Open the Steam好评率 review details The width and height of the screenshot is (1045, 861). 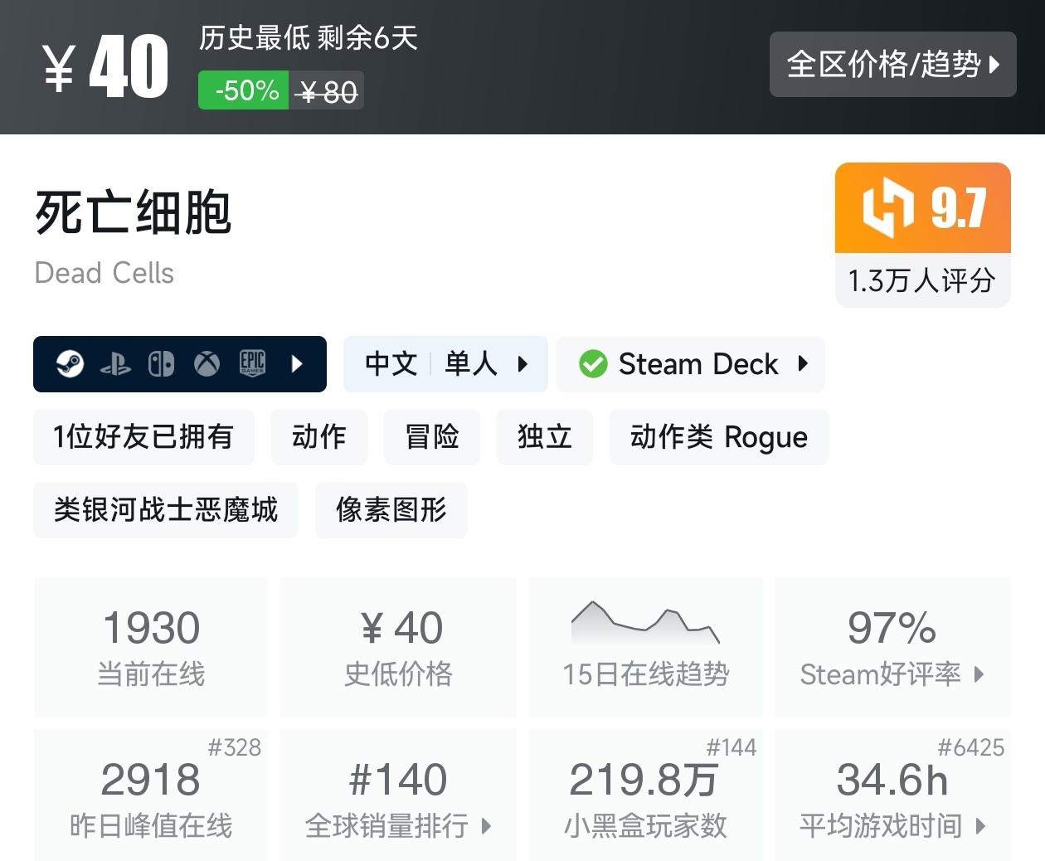(892, 674)
